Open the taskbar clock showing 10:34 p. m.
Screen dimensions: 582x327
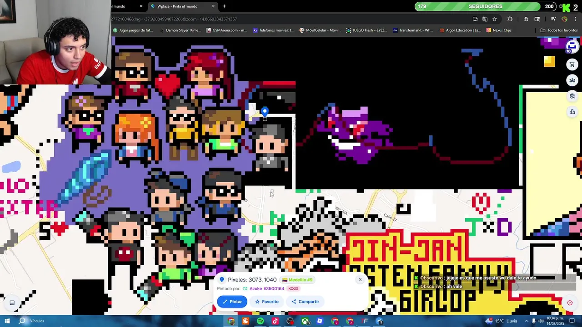tap(555, 321)
